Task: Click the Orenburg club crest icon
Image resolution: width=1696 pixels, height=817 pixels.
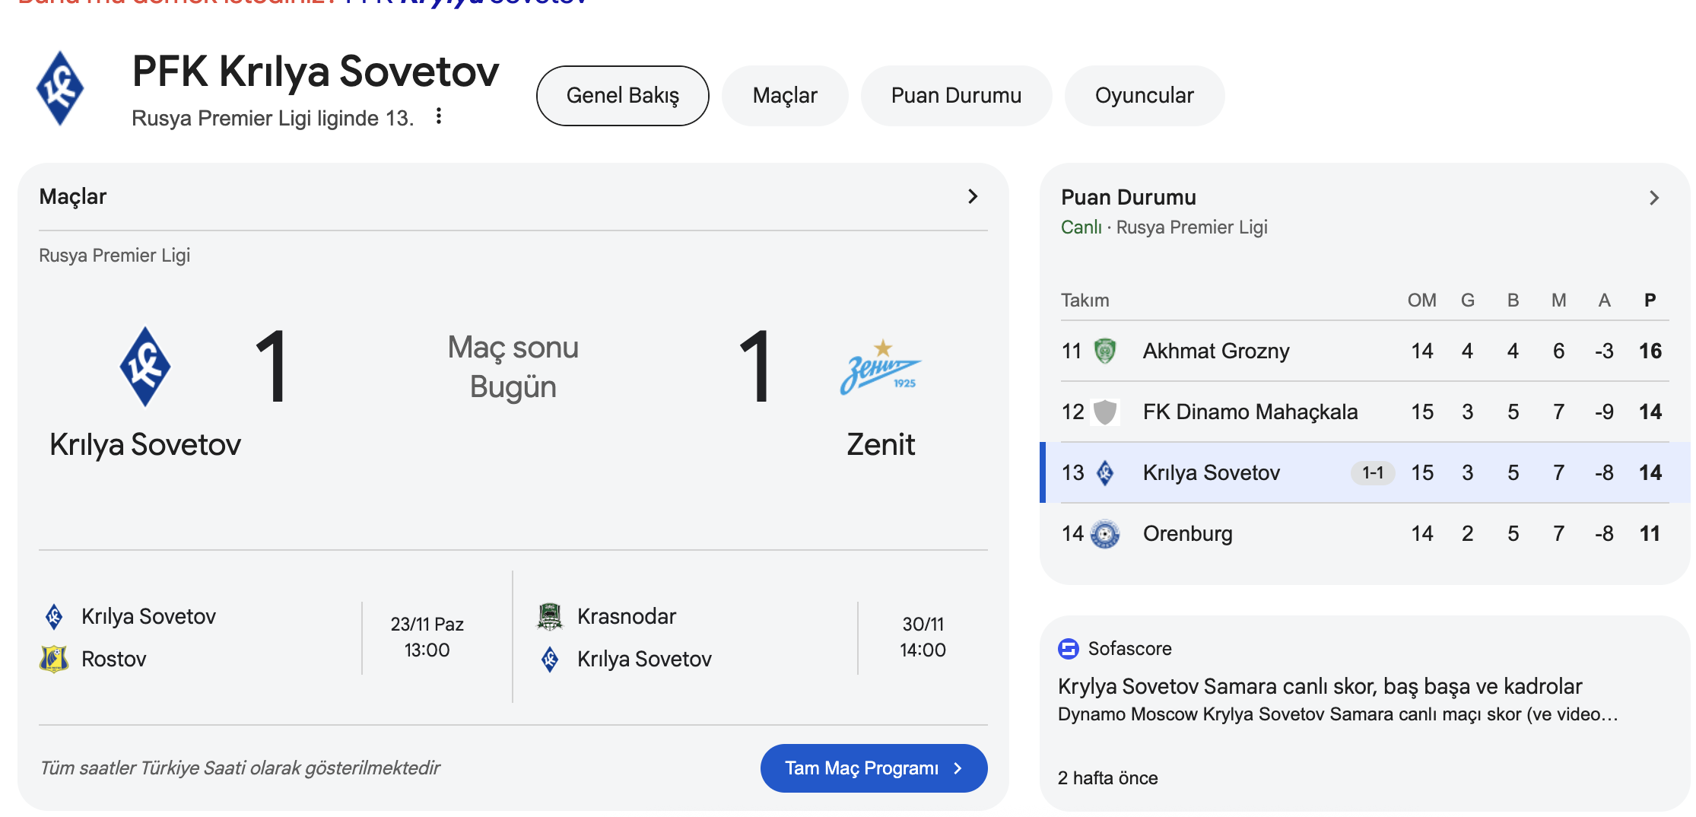Action: [x=1104, y=533]
